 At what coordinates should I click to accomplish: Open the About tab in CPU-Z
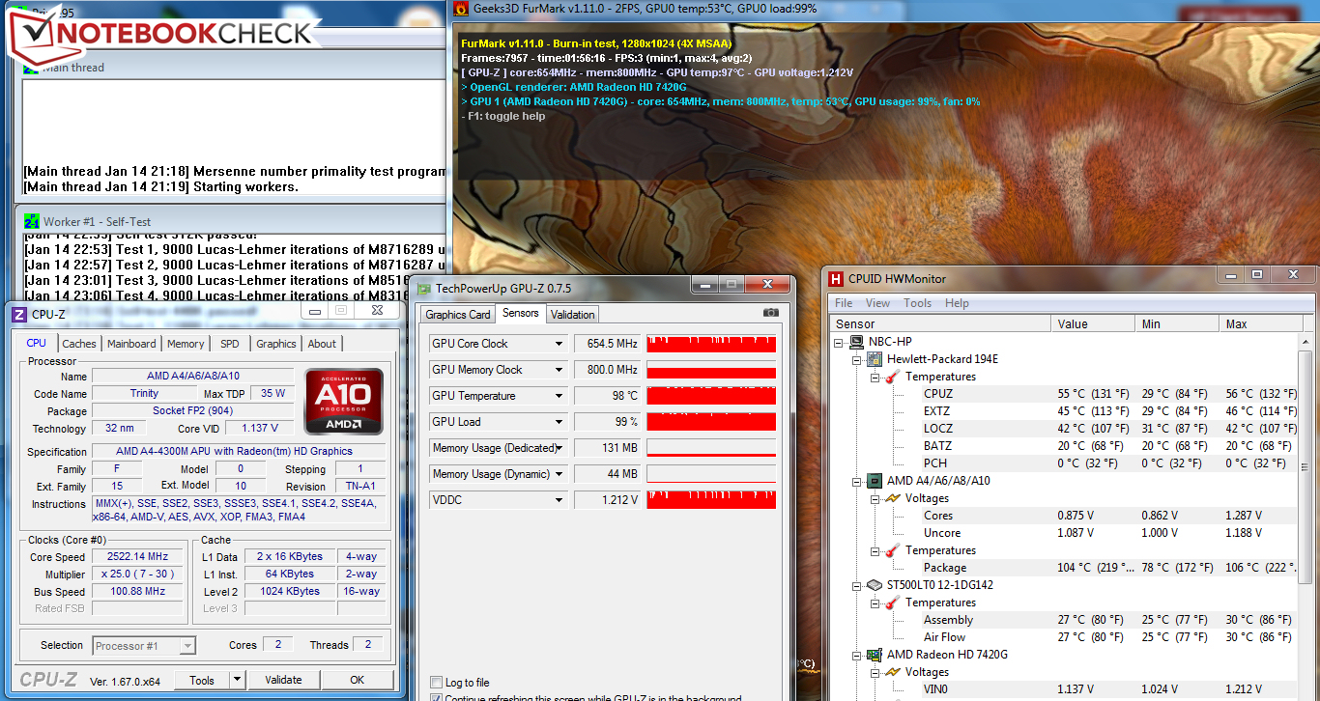(322, 344)
